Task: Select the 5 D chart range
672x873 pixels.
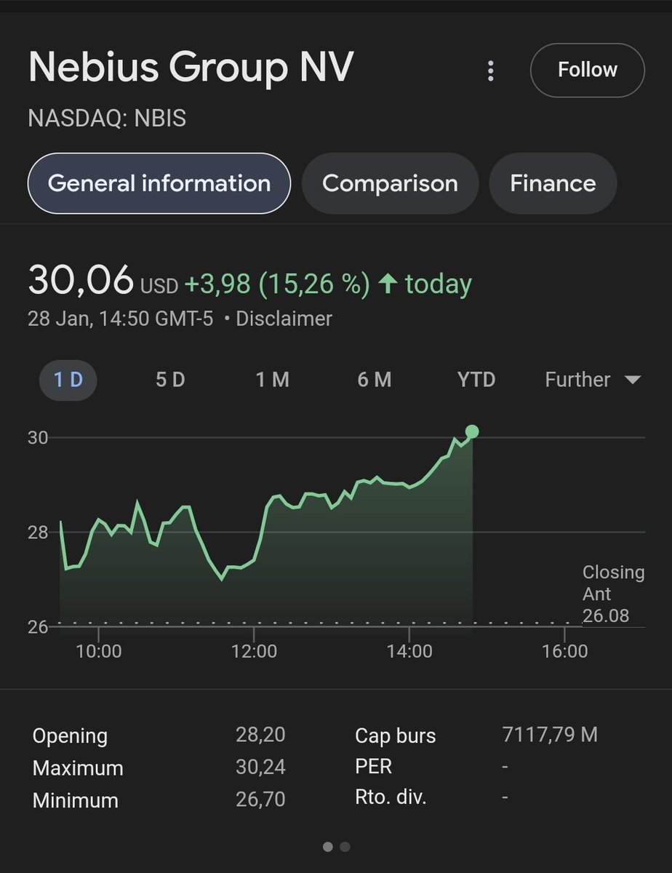Action: coord(170,380)
